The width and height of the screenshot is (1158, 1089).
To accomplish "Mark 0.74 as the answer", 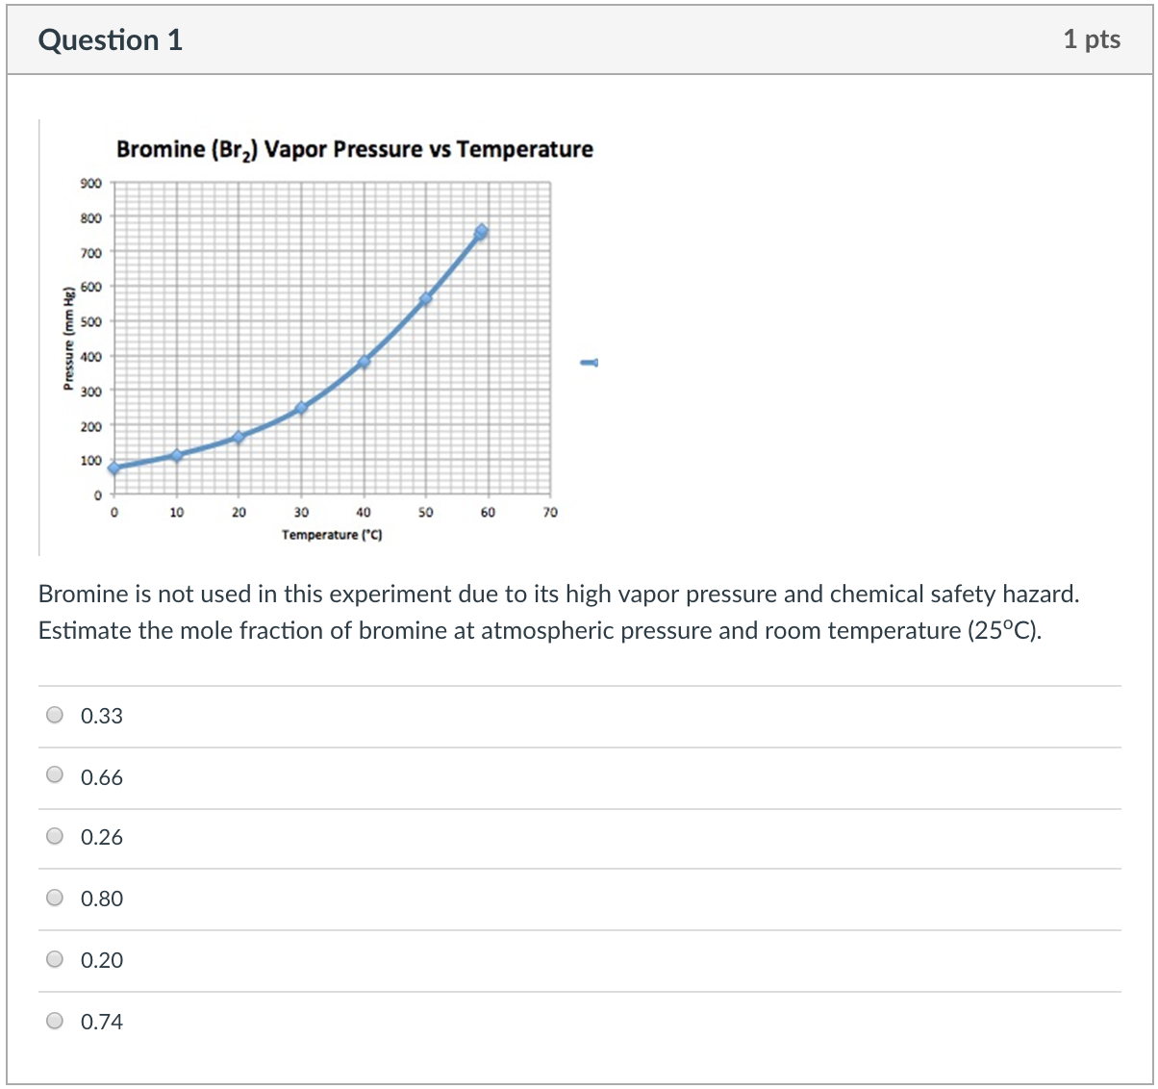I will coord(55,1020).
